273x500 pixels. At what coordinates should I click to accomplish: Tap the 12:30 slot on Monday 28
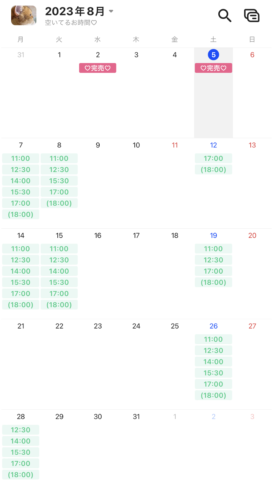(21, 430)
